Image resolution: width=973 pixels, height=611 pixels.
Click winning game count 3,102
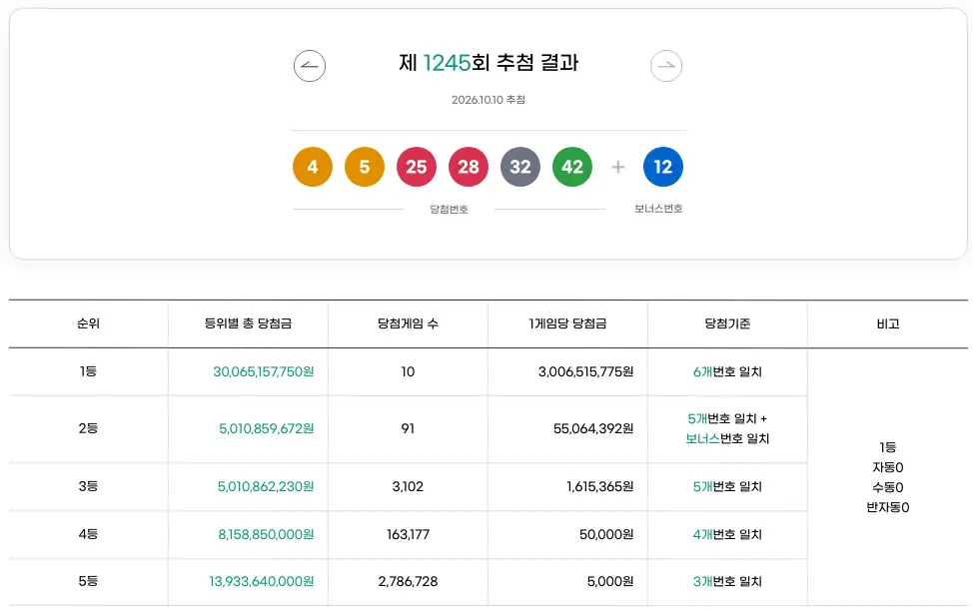[x=408, y=486]
